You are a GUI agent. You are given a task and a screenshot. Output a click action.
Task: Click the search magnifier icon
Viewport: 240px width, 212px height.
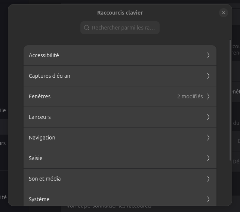(87, 28)
